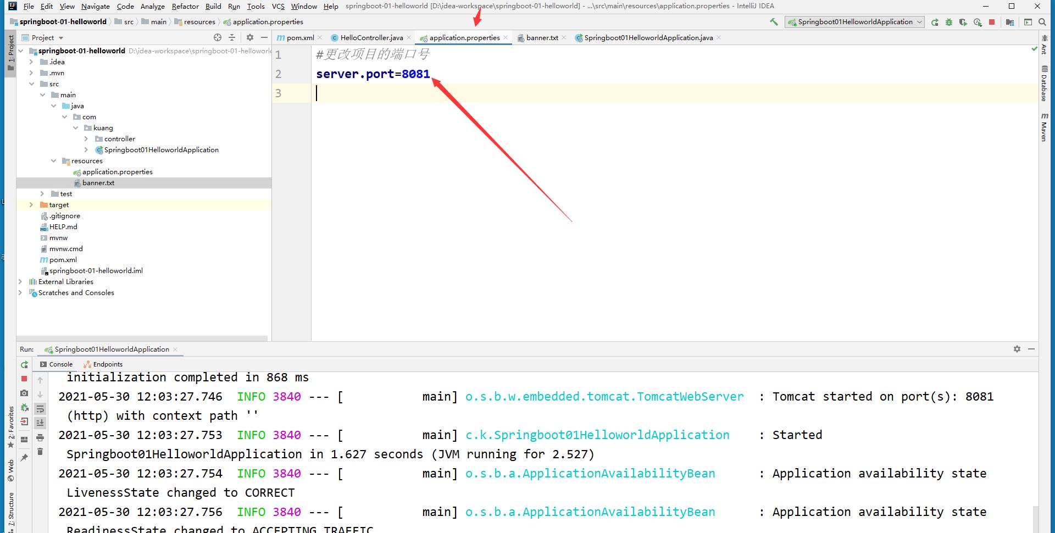The height and width of the screenshot is (533, 1055).
Task: Collapse the src folder
Action: (x=31, y=84)
